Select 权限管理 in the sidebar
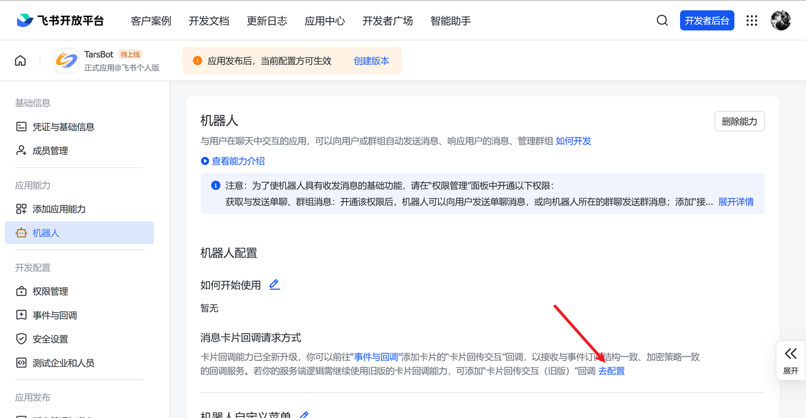The height and width of the screenshot is (418, 806). coord(50,292)
